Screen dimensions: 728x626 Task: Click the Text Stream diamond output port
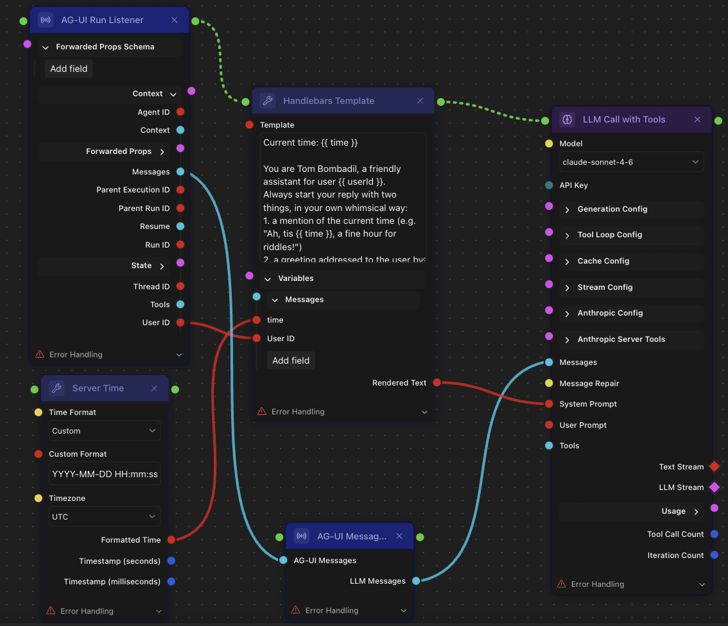[715, 466]
